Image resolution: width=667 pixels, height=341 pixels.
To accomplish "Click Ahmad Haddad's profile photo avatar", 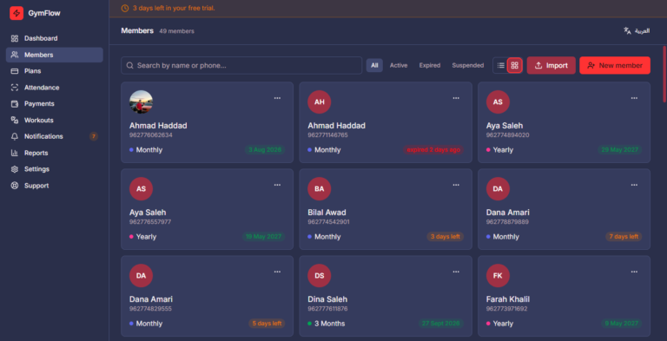I will (x=141, y=102).
